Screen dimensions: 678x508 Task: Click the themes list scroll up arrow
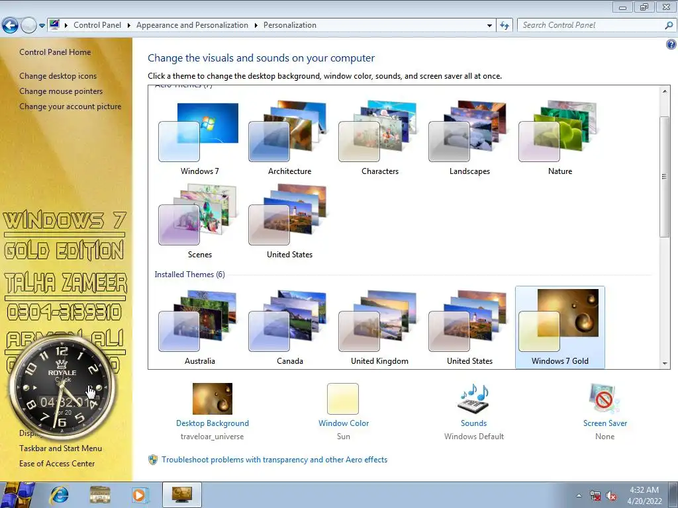(665, 91)
